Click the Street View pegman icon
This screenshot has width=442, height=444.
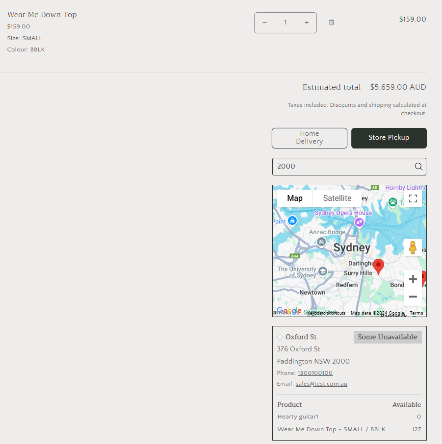pyautogui.click(x=413, y=247)
